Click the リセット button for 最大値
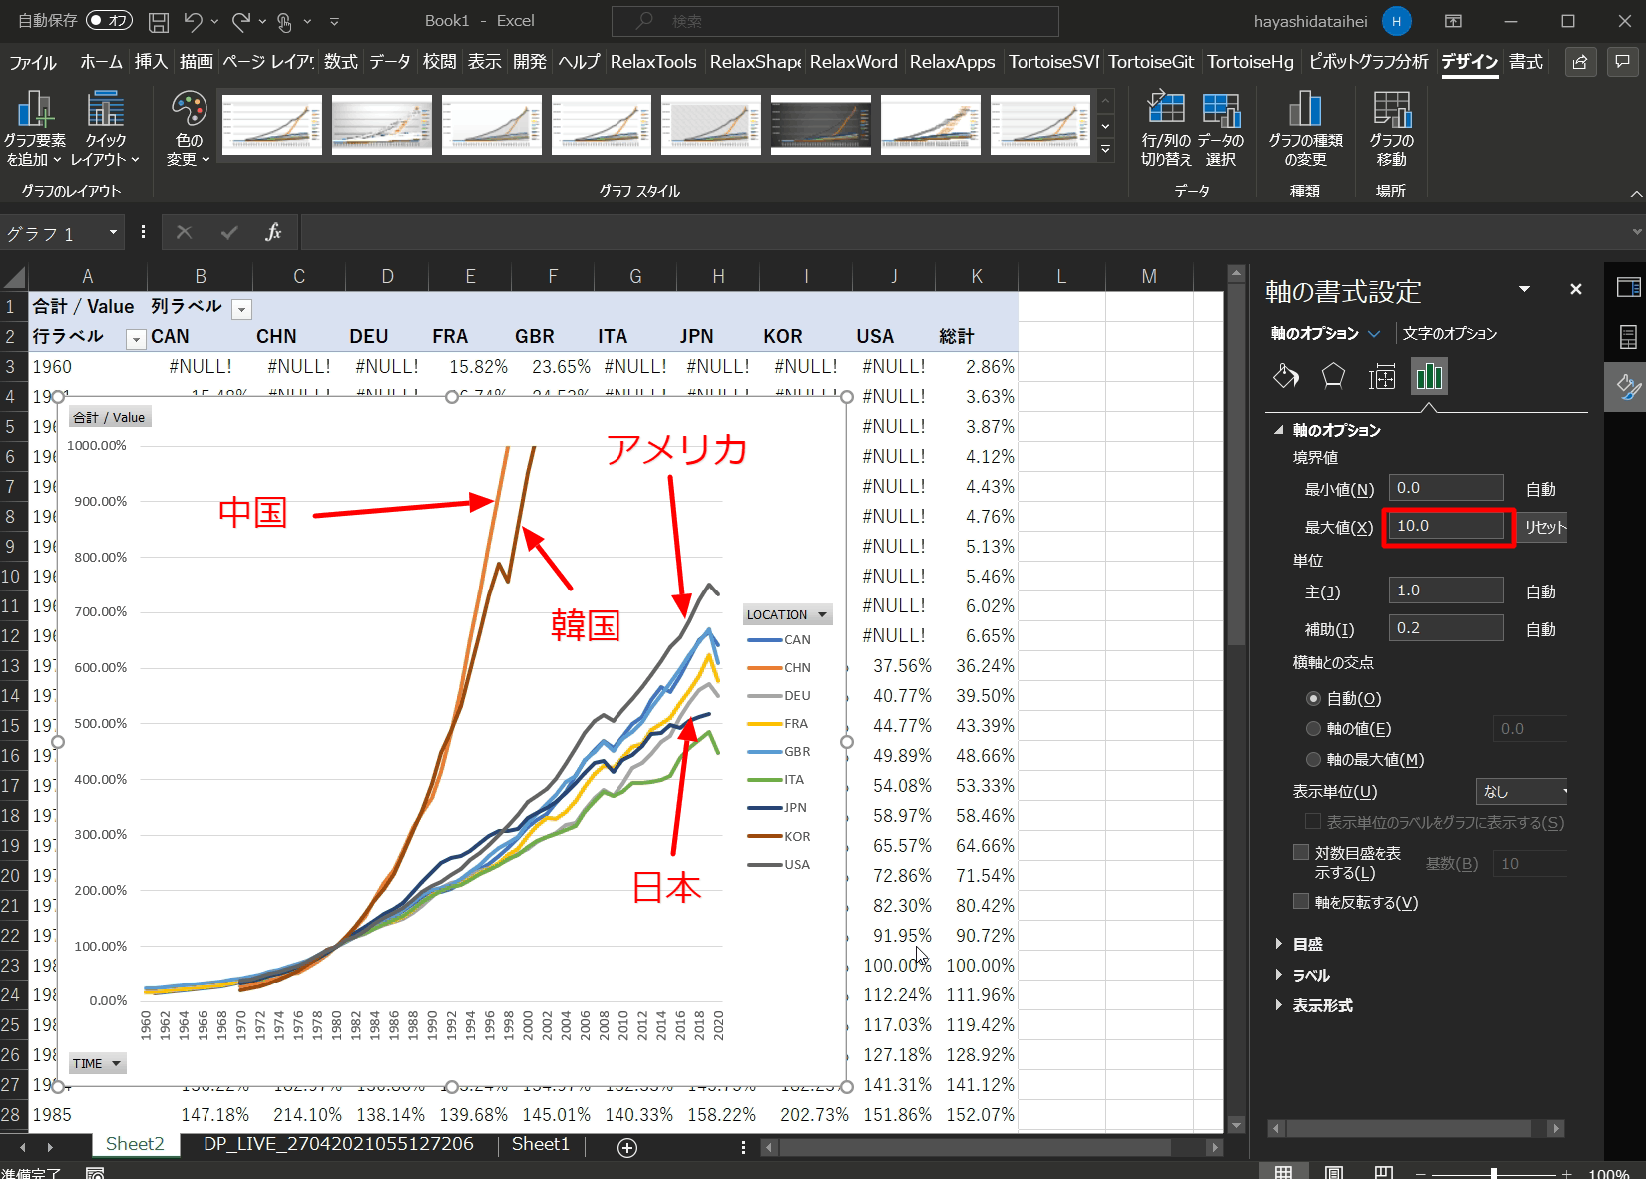The image size is (1646, 1179). point(1544,527)
